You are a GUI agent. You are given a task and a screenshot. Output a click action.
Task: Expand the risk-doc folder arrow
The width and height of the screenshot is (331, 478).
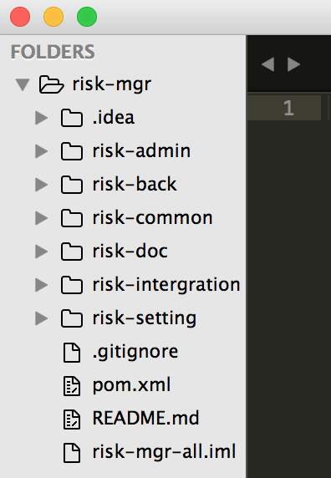42,252
